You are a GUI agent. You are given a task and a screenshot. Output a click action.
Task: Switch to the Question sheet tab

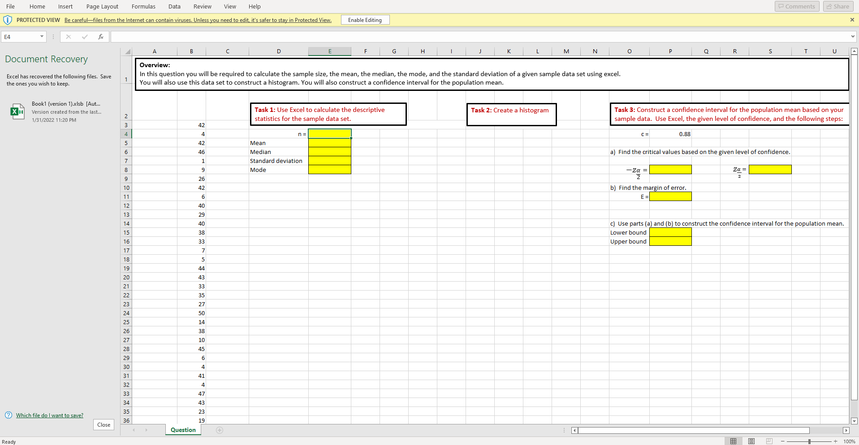point(182,430)
